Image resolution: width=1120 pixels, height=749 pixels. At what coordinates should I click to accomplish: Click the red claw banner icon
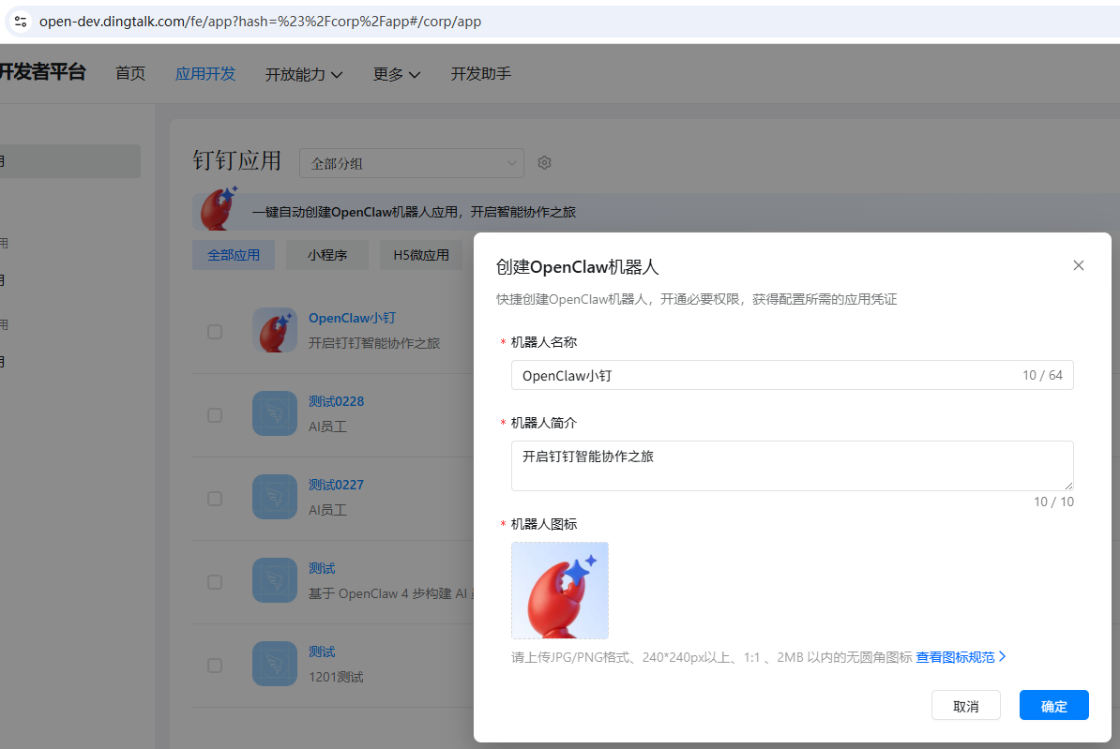[218, 209]
